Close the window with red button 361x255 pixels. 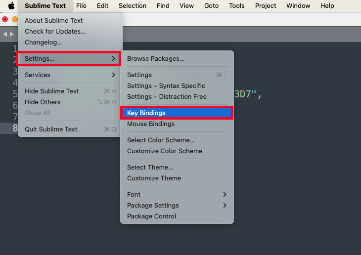pos(5,19)
